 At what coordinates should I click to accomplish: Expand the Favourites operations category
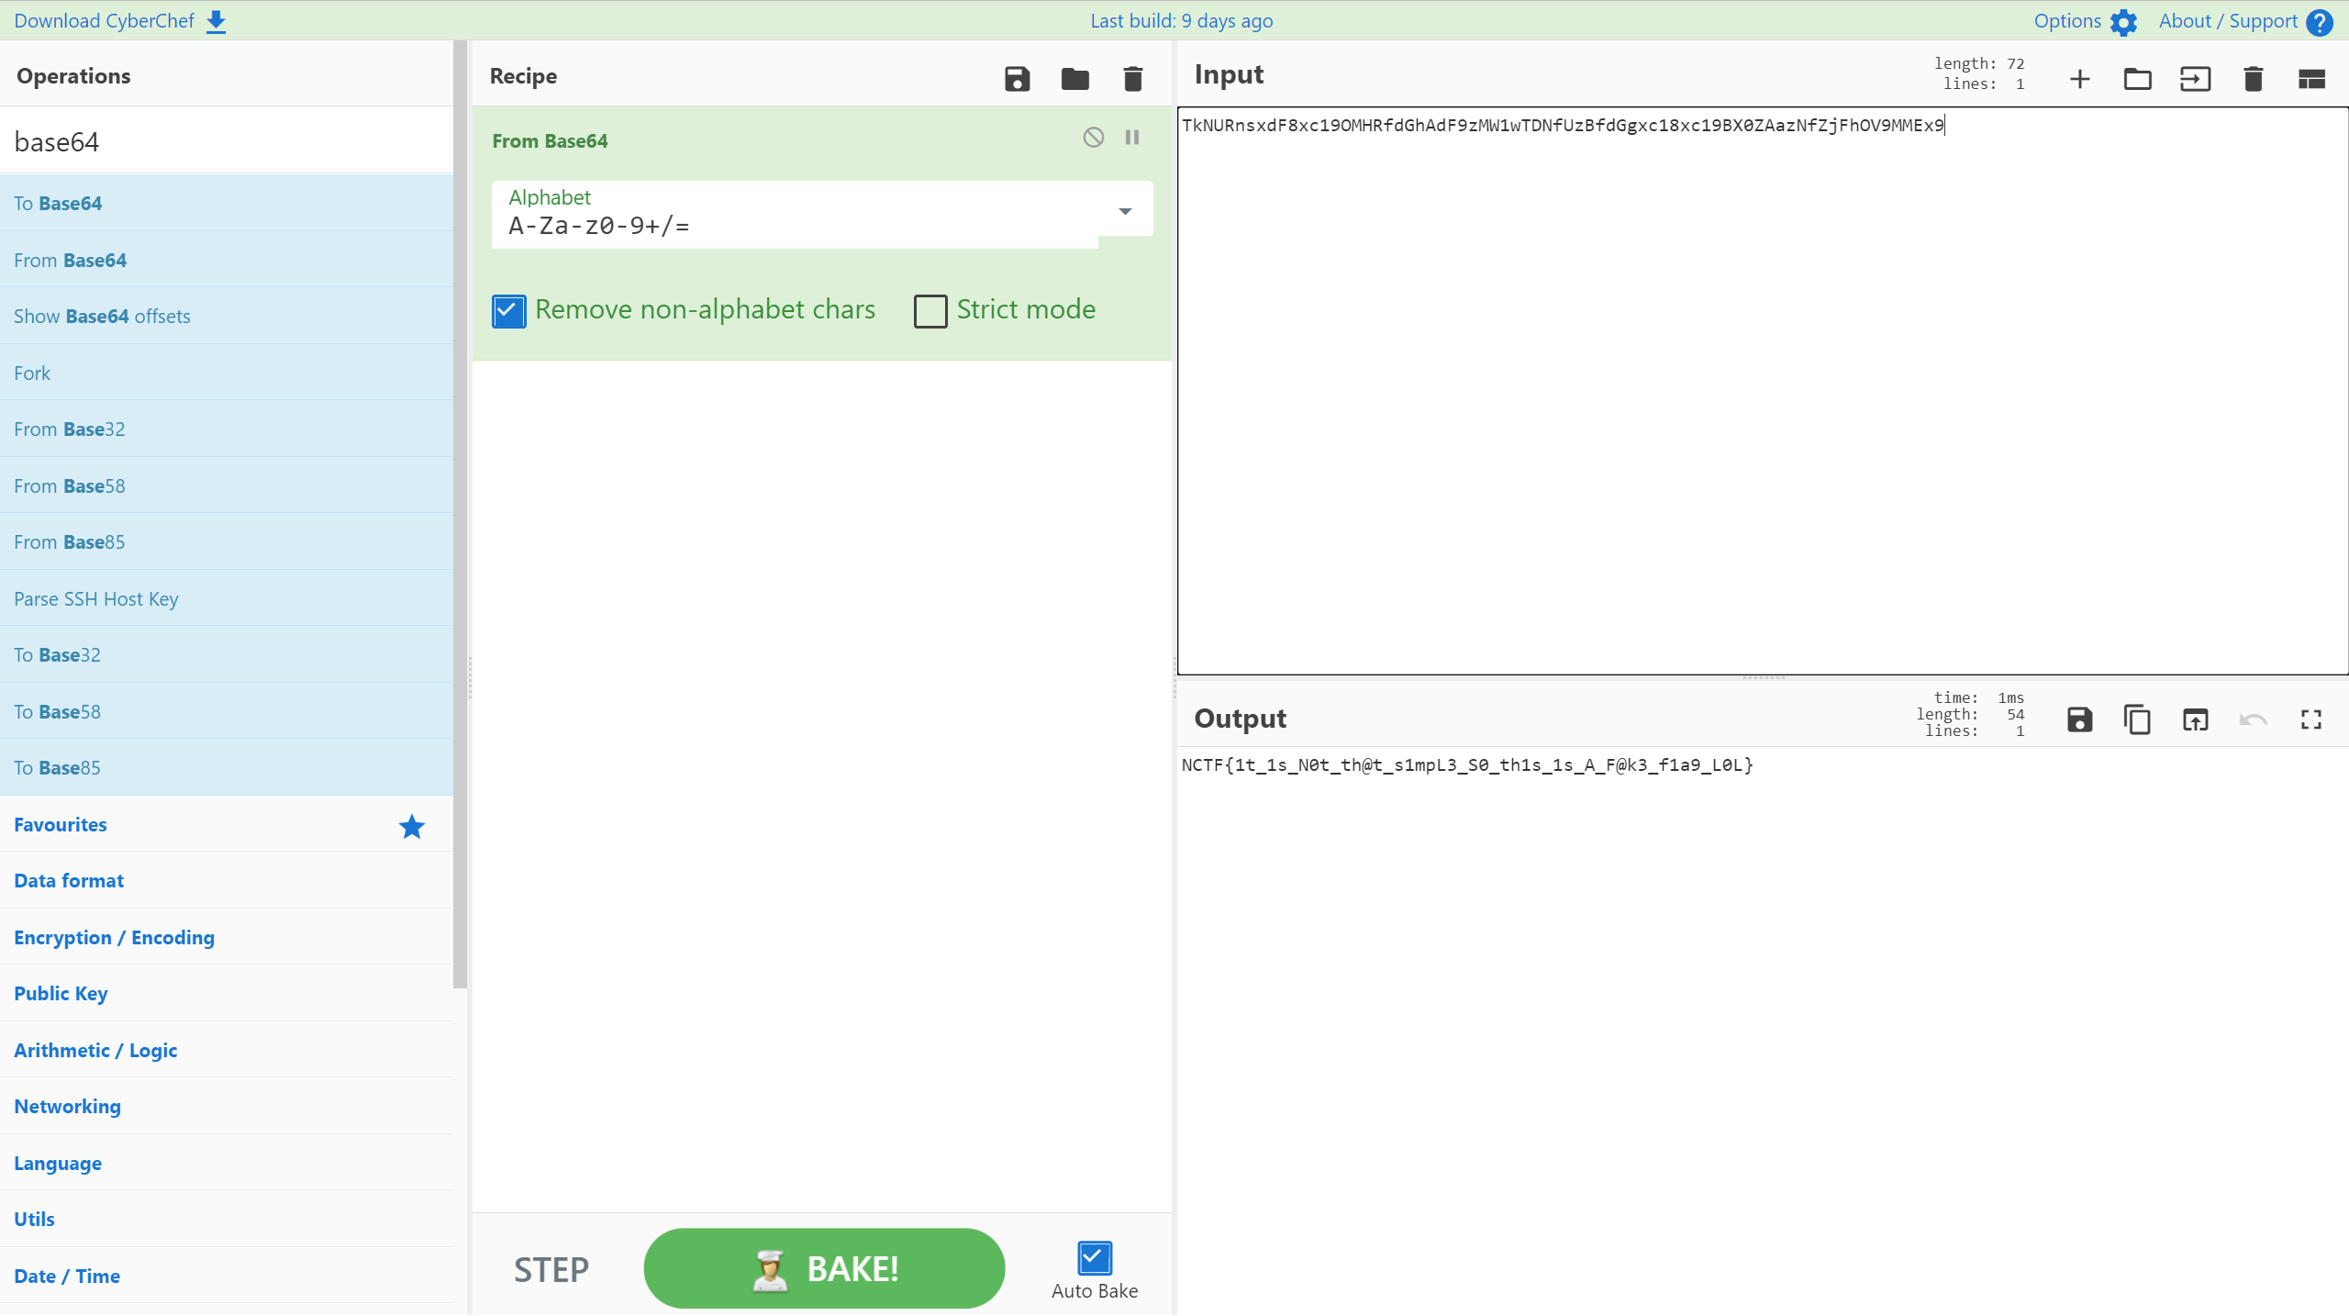[x=61, y=824]
